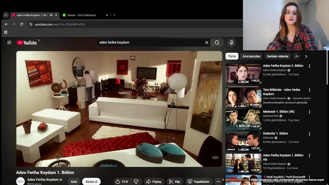
Task: Click 'Oynatma listesinin tamamını görüntüle' link
Action: pos(285,103)
